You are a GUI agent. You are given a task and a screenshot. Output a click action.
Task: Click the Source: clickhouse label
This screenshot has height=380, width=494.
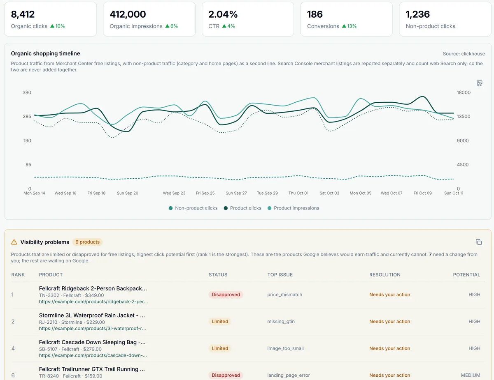click(x=464, y=54)
